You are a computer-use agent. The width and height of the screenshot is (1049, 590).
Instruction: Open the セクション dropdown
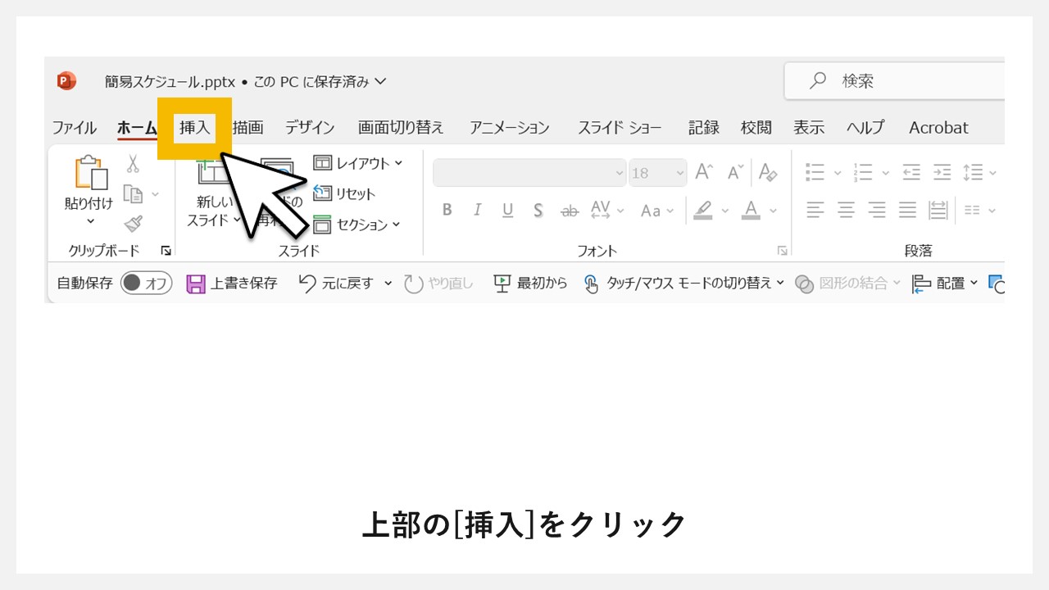[x=396, y=225]
